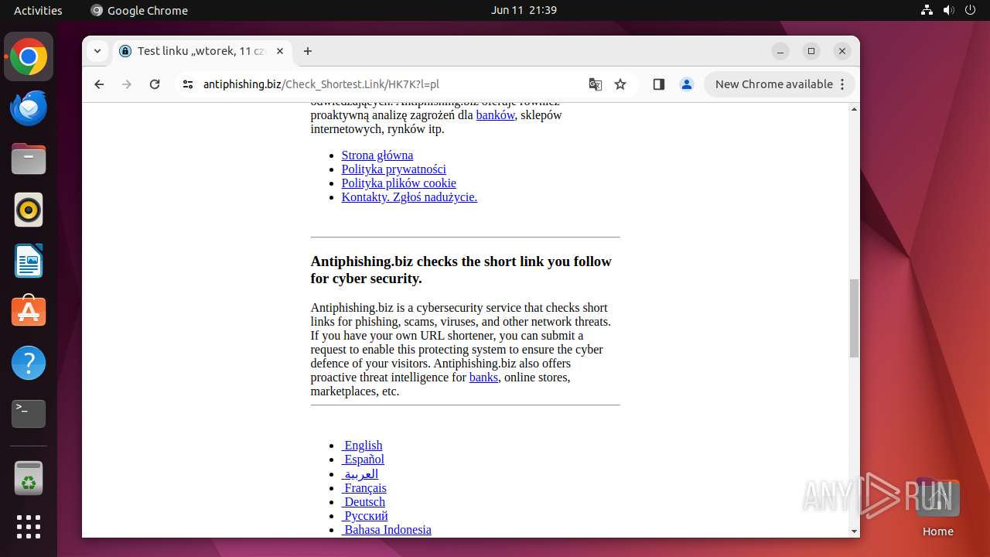This screenshot has height=557, width=990.
Task: Click the Antiphishing.biz checks heading text
Action: [461, 270]
